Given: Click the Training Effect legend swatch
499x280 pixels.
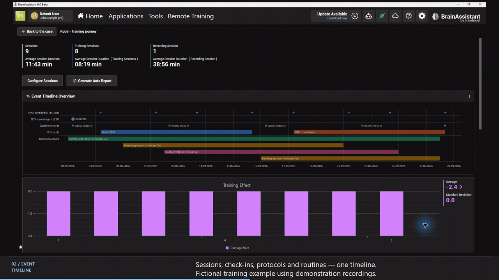Looking at the screenshot, I should coord(227,248).
